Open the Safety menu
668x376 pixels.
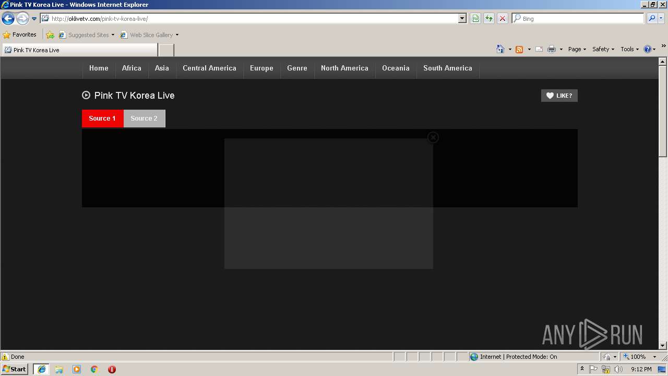tap(603, 49)
